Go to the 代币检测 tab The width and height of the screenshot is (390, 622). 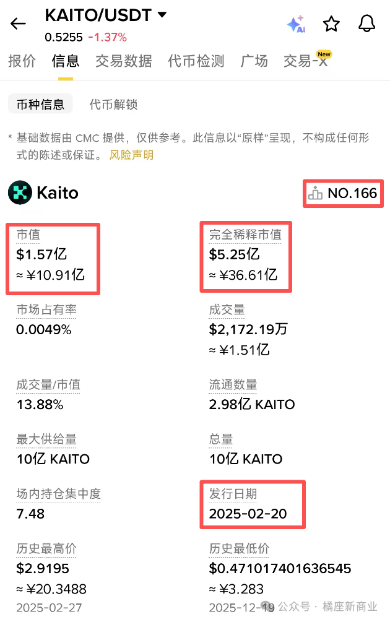[x=196, y=61]
